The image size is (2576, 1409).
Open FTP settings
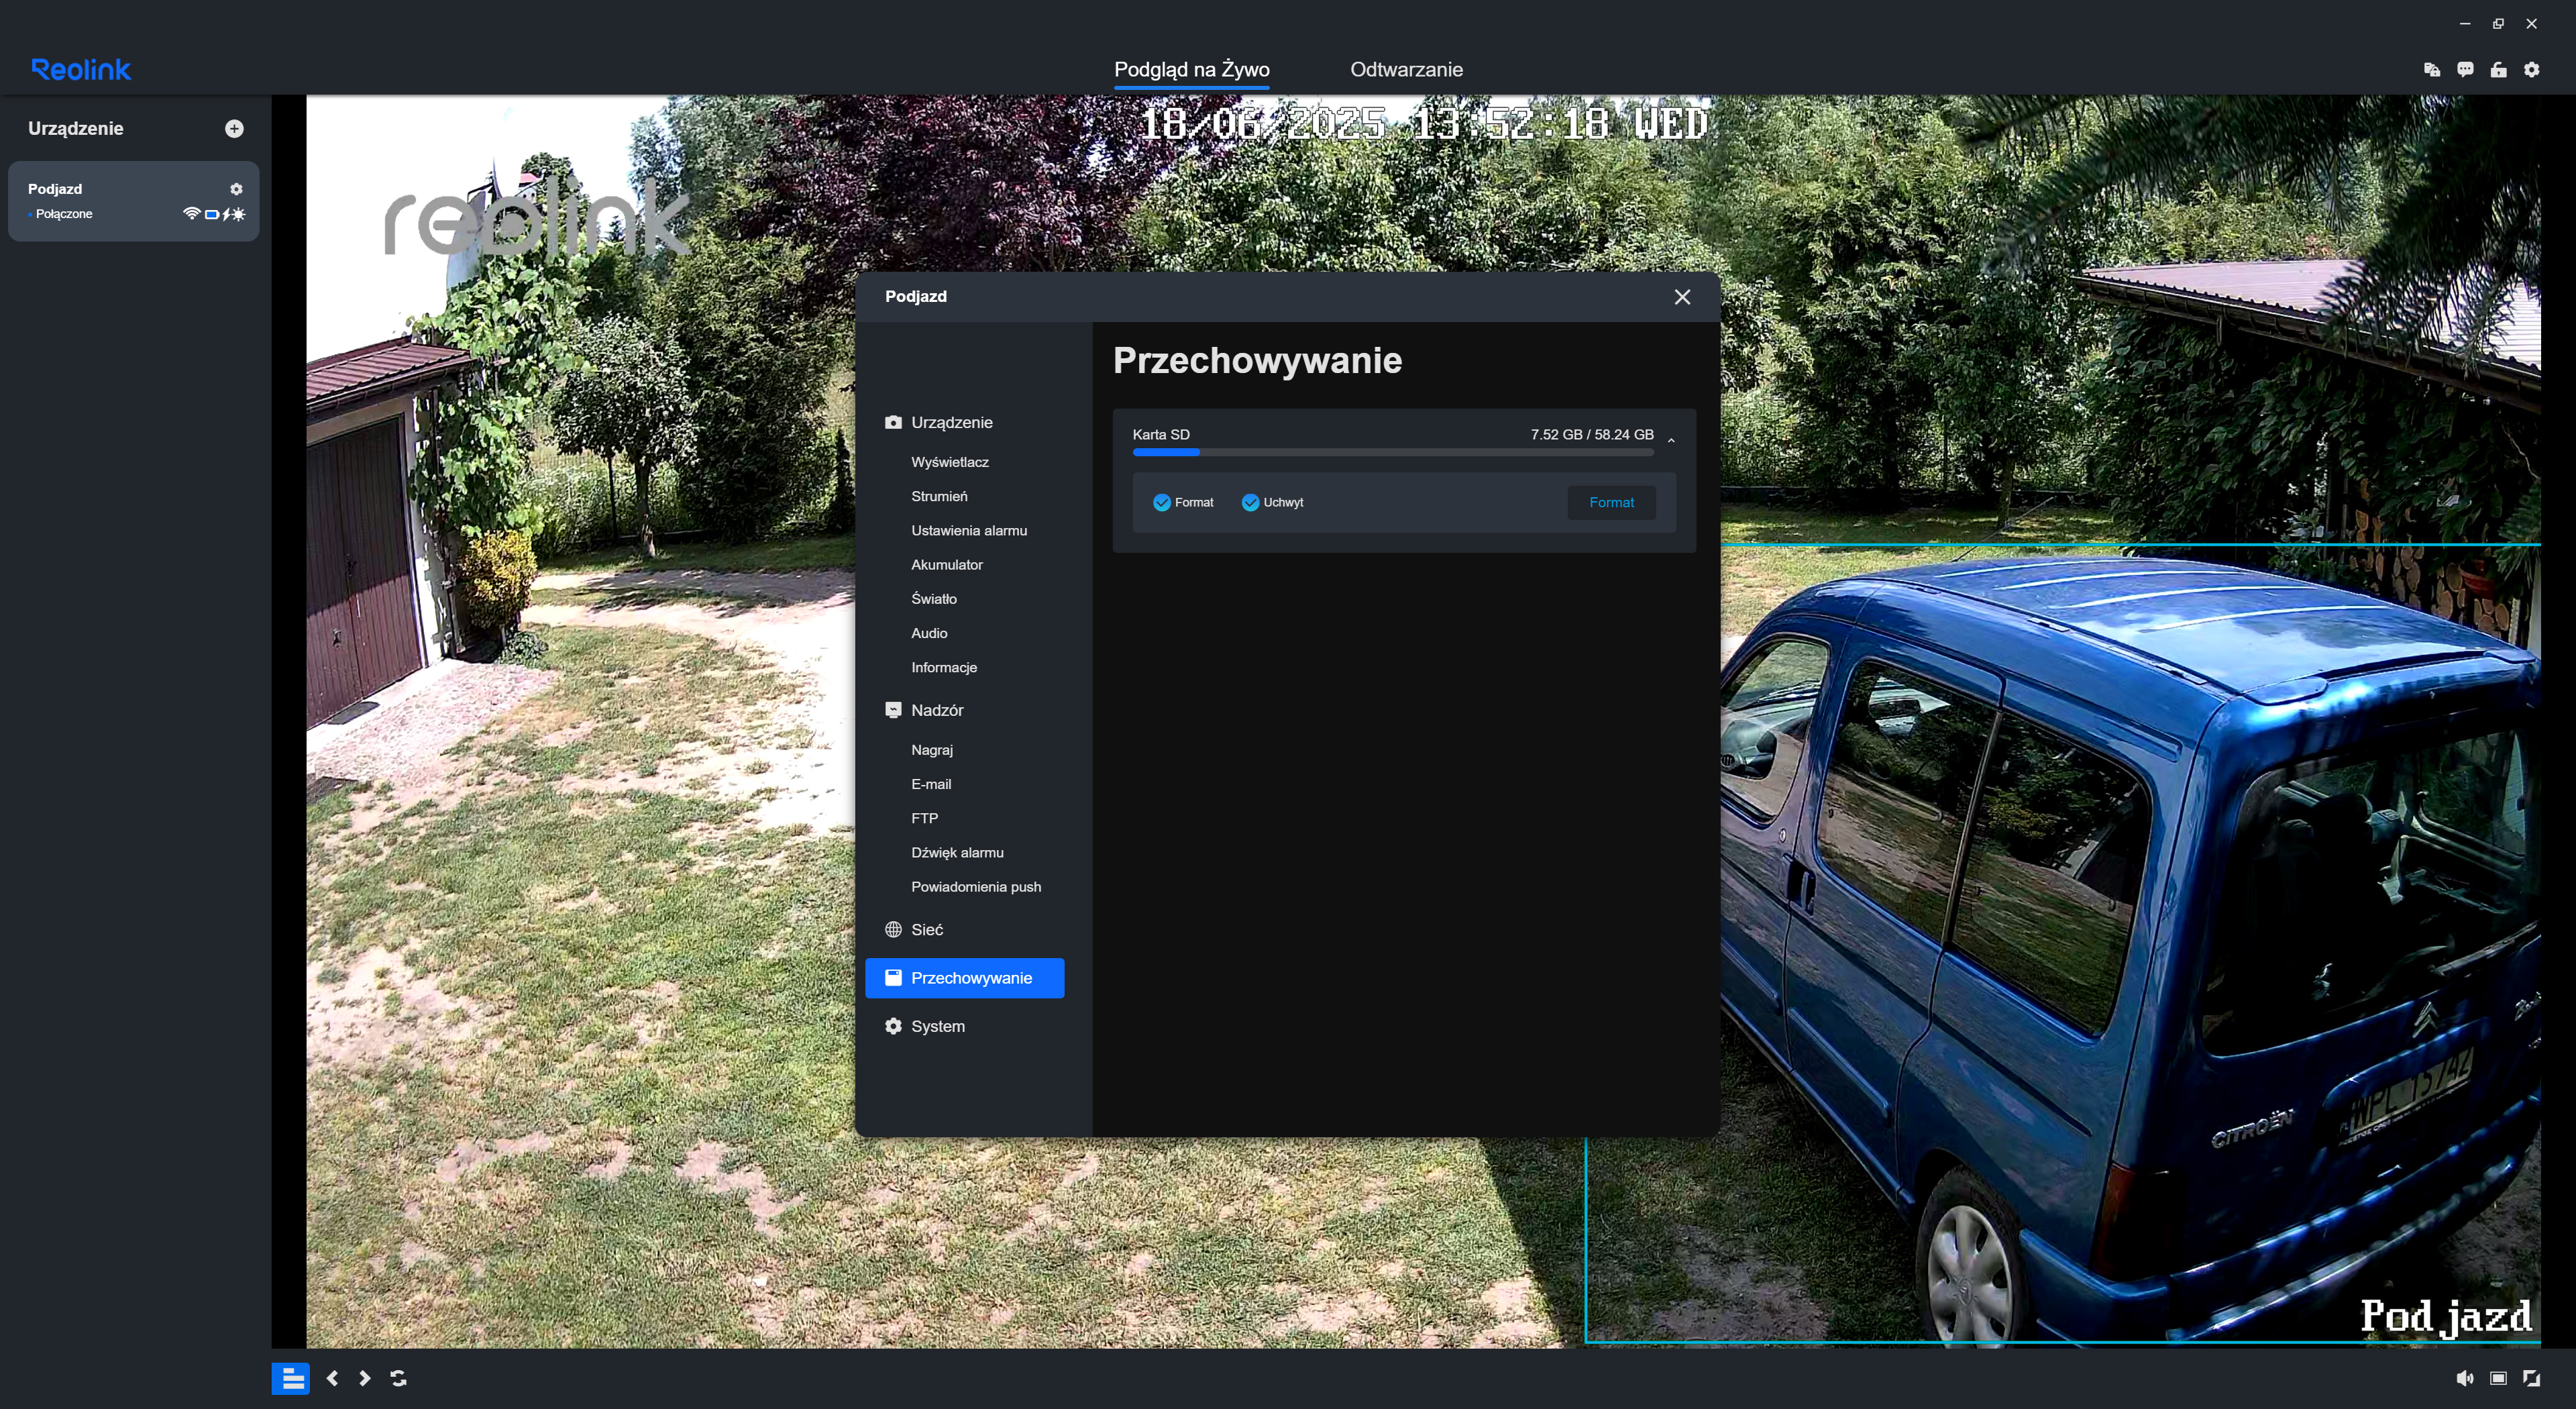[924, 818]
